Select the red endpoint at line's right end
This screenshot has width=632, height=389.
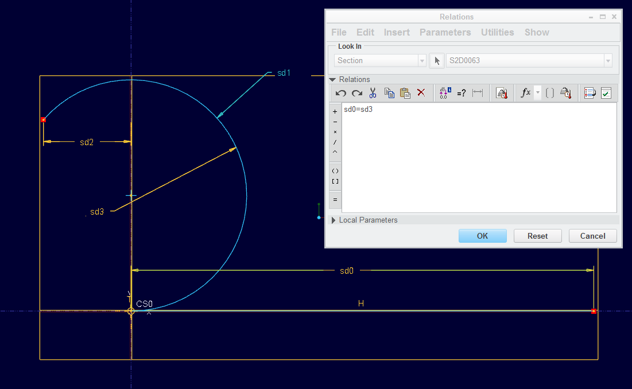coord(594,312)
